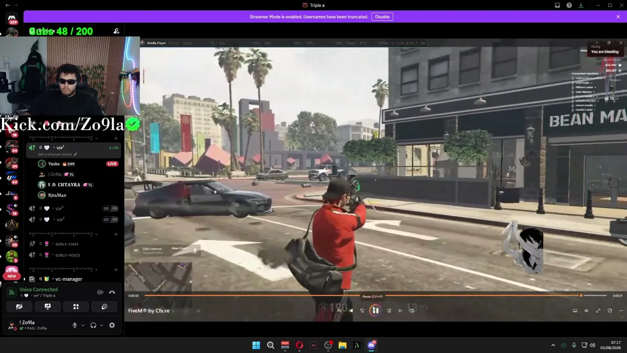Start an activity in voice channel

(76, 306)
